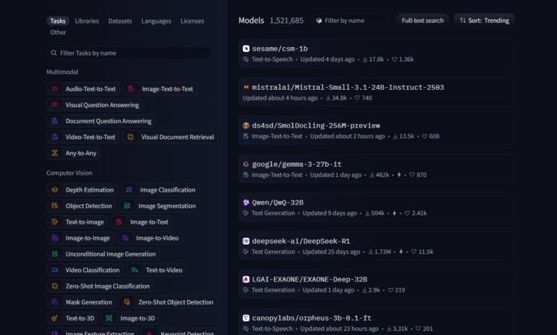Click the Document Question Answering icon
Image resolution: width=557 pixels, height=335 pixels.
pos(55,121)
